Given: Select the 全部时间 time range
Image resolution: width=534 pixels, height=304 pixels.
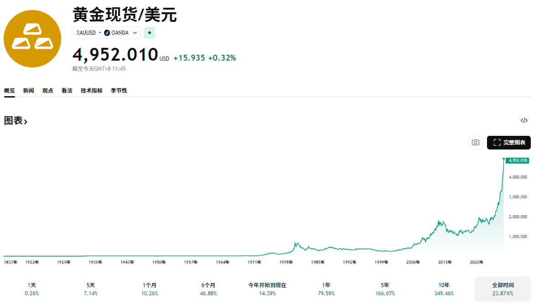Looking at the screenshot, I should [503, 289].
